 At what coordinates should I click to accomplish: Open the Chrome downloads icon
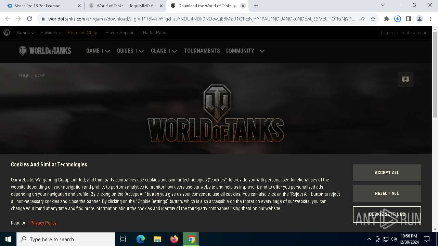[398, 19]
